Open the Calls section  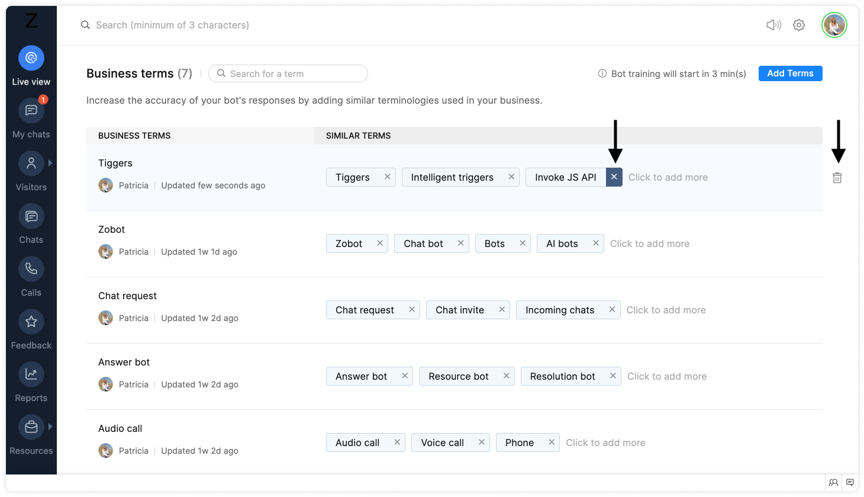[x=31, y=269]
